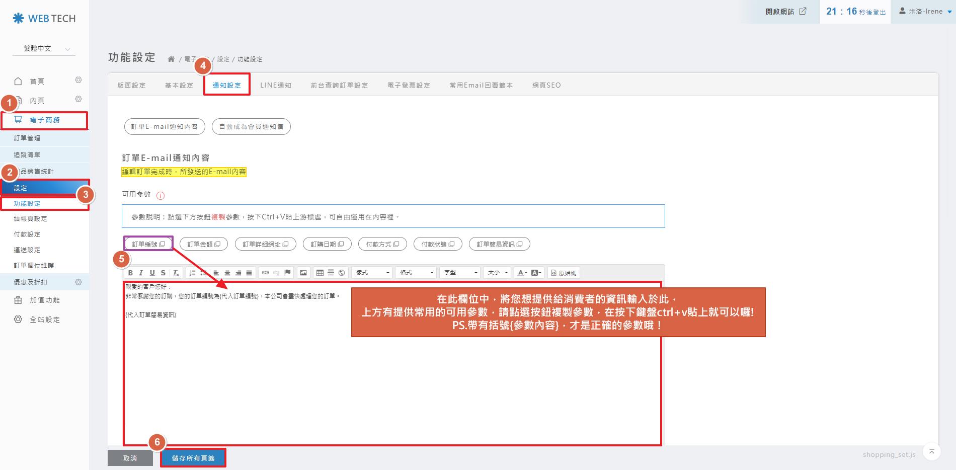
Task: Apply underline formatting in the editor
Action: pos(152,273)
